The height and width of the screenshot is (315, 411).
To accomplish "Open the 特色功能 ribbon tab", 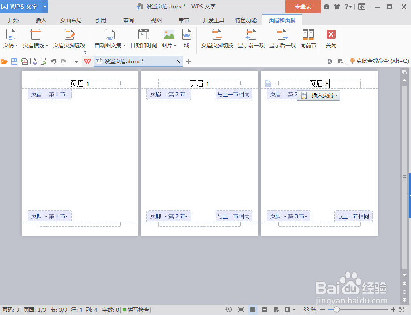I will coord(245,20).
